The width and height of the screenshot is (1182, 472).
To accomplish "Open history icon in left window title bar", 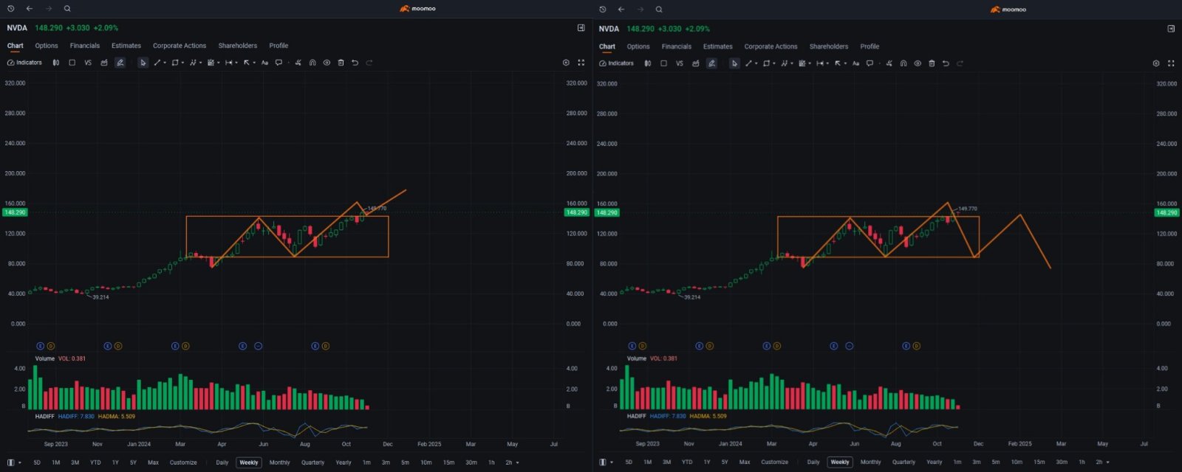I will pyautogui.click(x=10, y=9).
